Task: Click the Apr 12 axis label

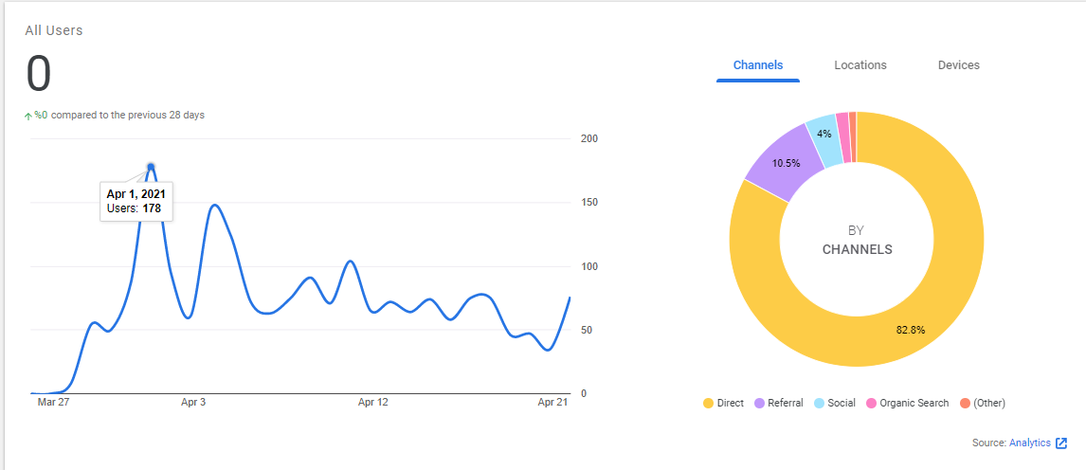Action: [372, 402]
